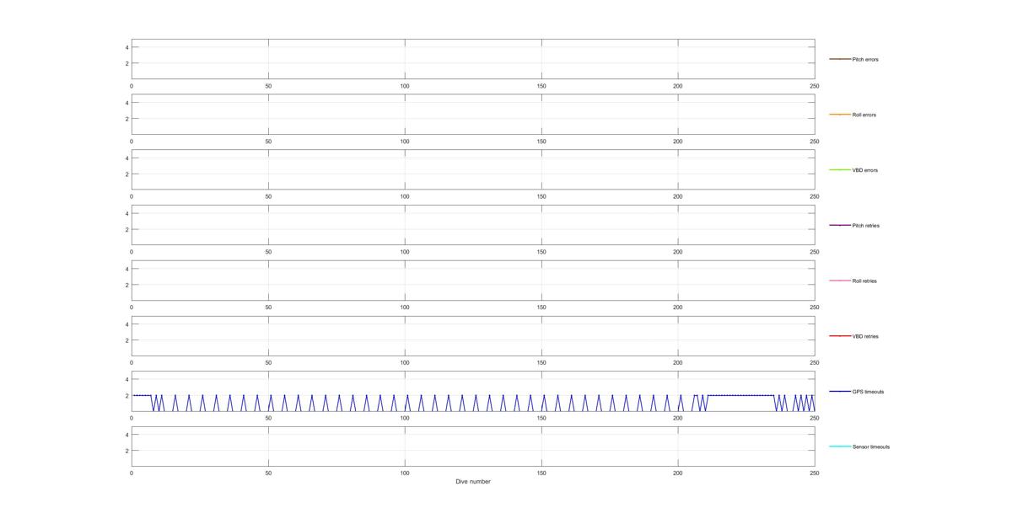Select the Sensor timeouts legend label

[871, 446]
